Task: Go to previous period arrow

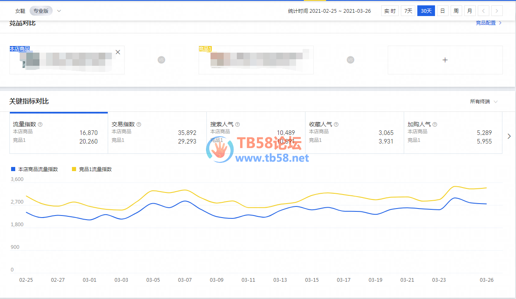Action: click(x=484, y=11)
